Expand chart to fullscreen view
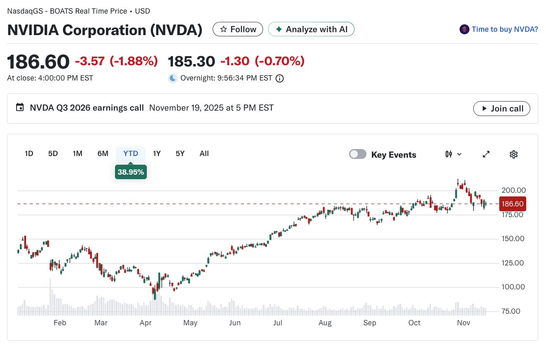The image size is (546, 348). point(486,154)
